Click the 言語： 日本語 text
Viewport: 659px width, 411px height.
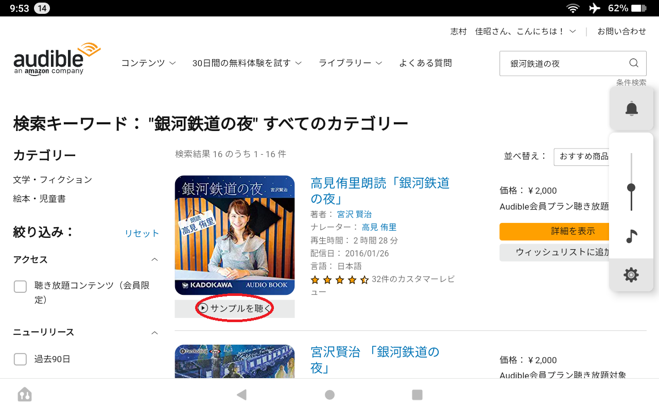pos(336,266)
